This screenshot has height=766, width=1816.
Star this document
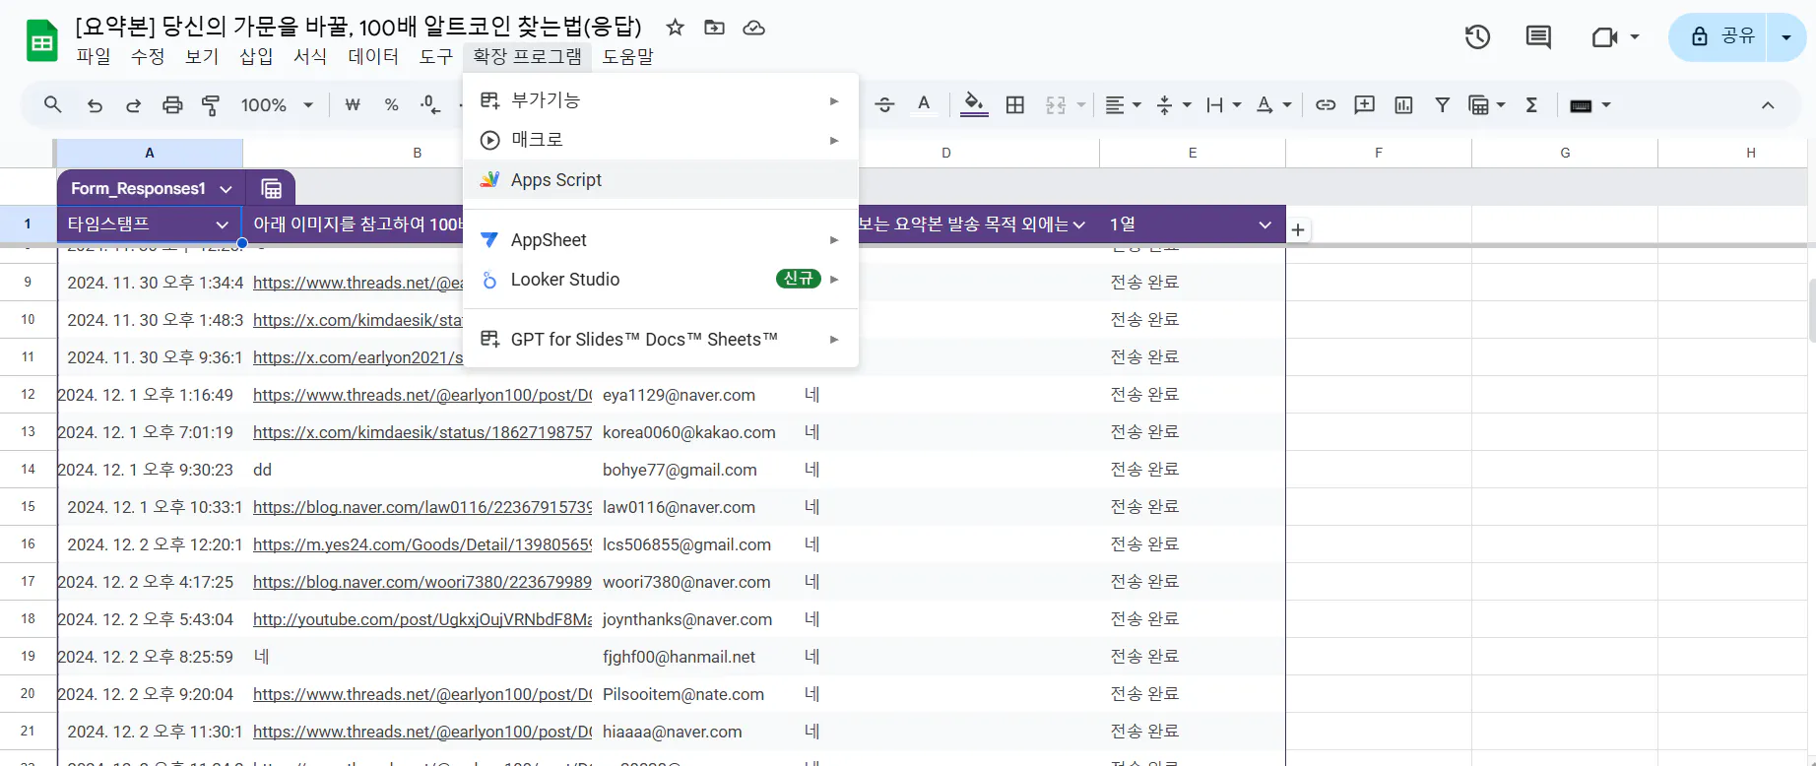click(675, 28)
